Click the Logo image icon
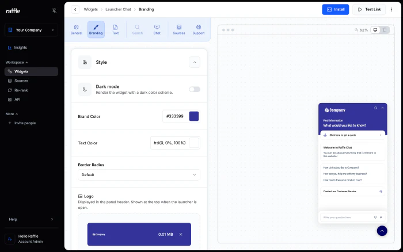The height and width of the screenshot is (252, 403). [80, 196]
